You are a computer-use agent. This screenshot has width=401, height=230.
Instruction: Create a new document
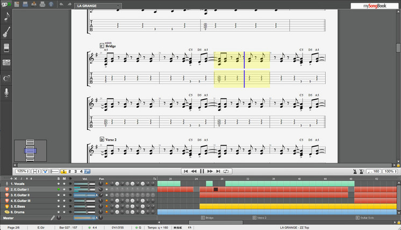click(x=17, y=4)
